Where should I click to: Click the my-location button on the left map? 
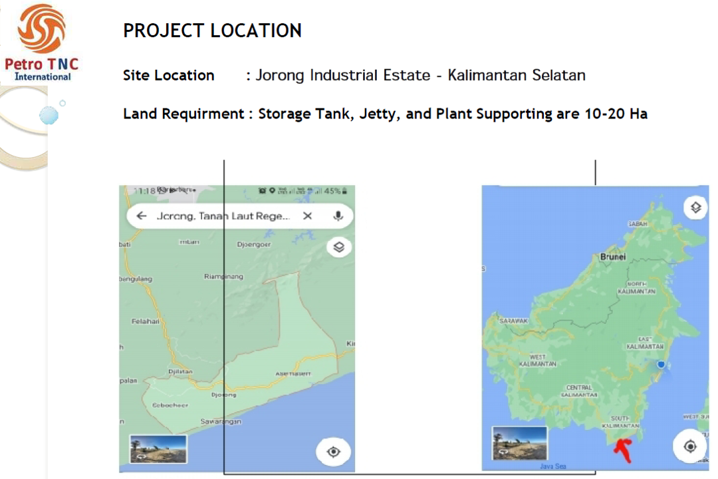point(333,452)
